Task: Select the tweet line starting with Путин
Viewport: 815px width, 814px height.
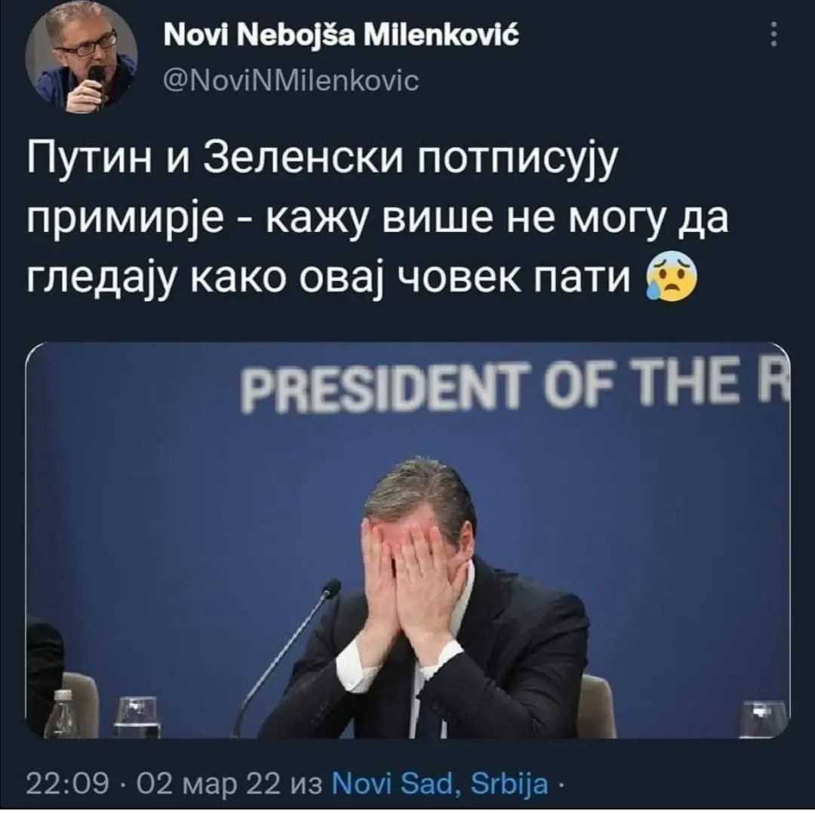Action: coord(322,162)
